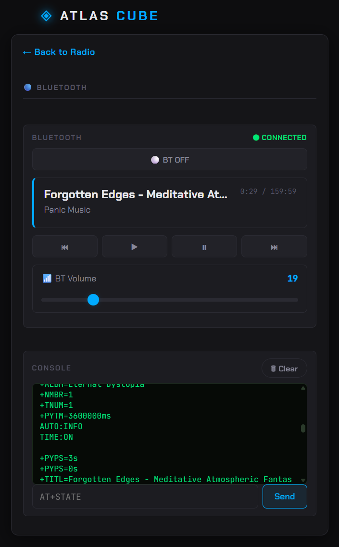This screenshot has width=339, height=547.
Task: Click track title Forgotten Edges - Meditative At…
Action: [x=136, y=194]
